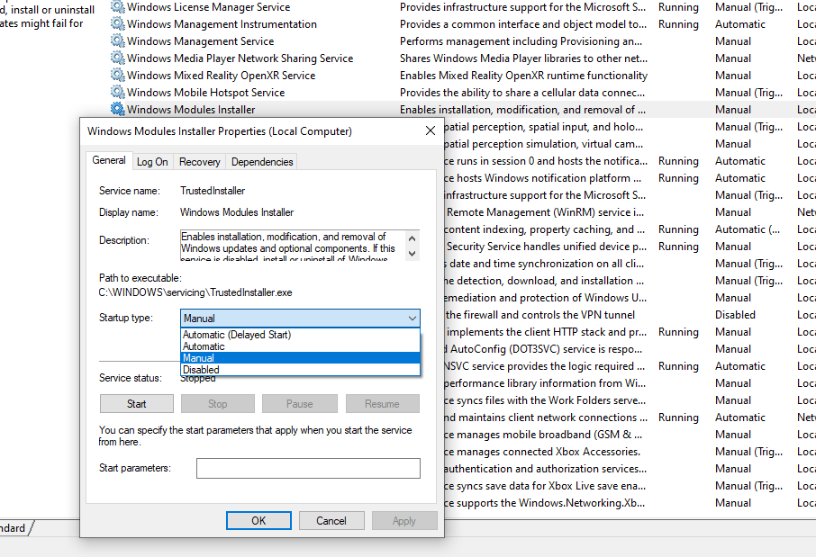
Task: Click 'syncs files with the Work Folders' description
Action: click(545, 400)
